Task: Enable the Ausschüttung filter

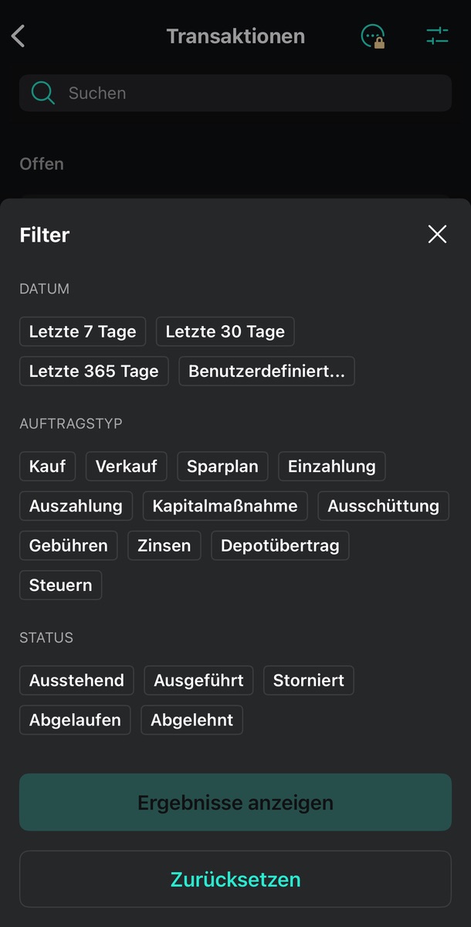Action: [383, 506]
